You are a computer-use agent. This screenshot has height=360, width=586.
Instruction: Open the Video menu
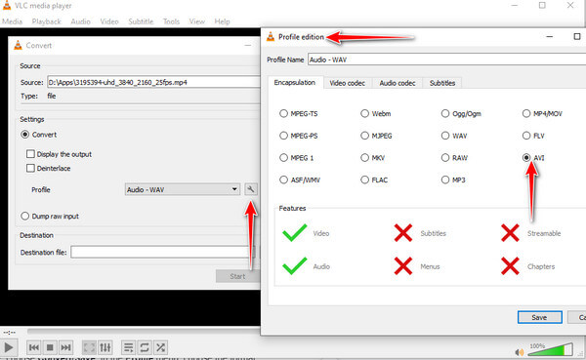tap(109, 21)
